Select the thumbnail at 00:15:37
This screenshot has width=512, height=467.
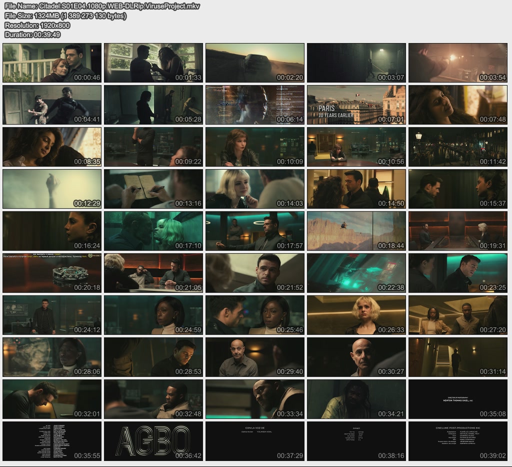click(458, 189)
